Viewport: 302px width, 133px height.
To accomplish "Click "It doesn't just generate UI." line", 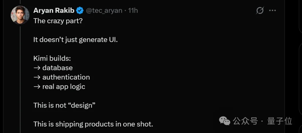I will click(x=75, y=39).
